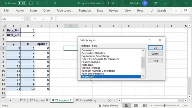Switch to Page Layout view icon
Viewport: 192px width, 108px height.
pos(136,105)
